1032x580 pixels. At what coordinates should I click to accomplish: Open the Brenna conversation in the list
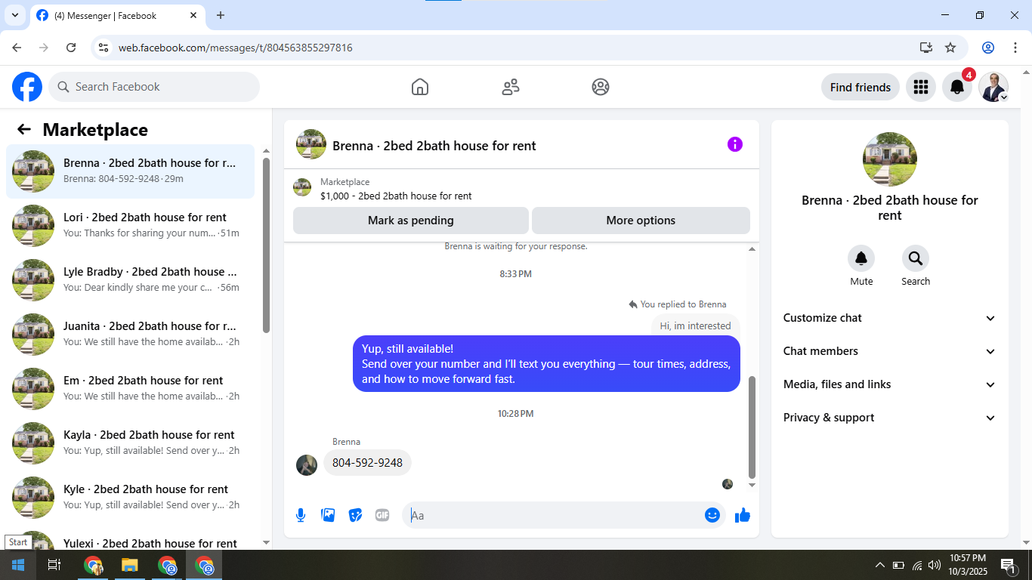point(131,171)
